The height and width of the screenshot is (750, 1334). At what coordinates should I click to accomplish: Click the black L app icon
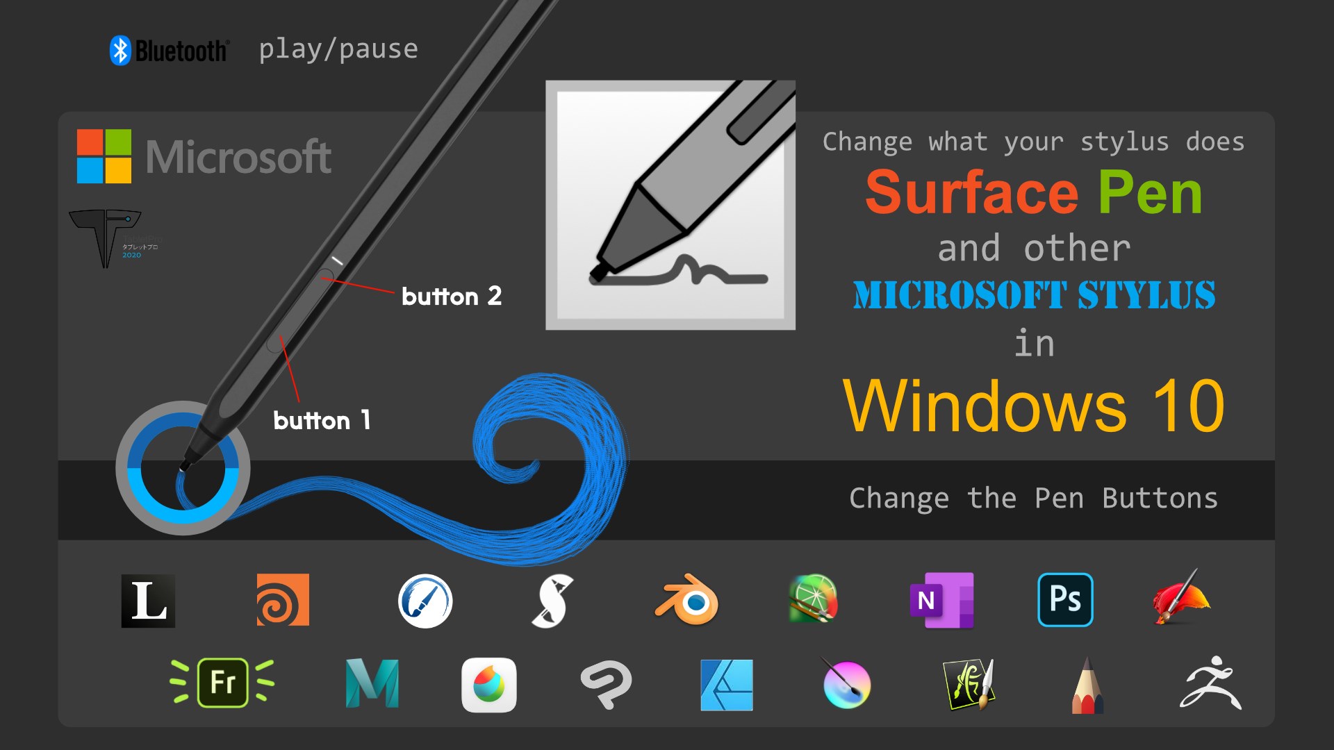(x=148, y=601)
